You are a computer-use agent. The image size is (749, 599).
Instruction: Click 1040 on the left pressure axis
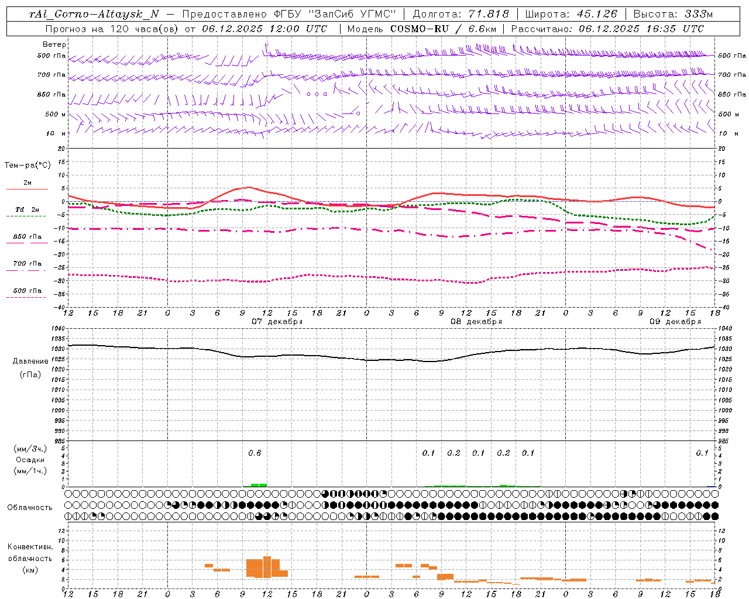click(59, 329)
